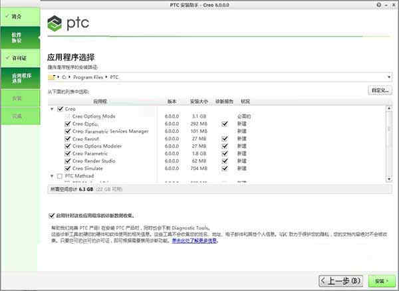Open the install path dropdown arrow
This screenshot has width=399, height=291.
(x=388, y=77)
